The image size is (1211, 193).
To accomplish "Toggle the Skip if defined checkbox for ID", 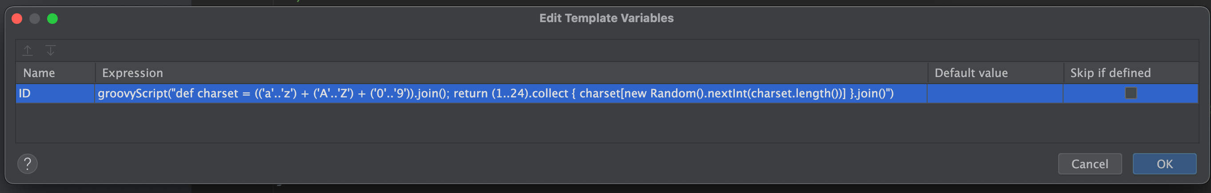I will tap(1131, 93).
